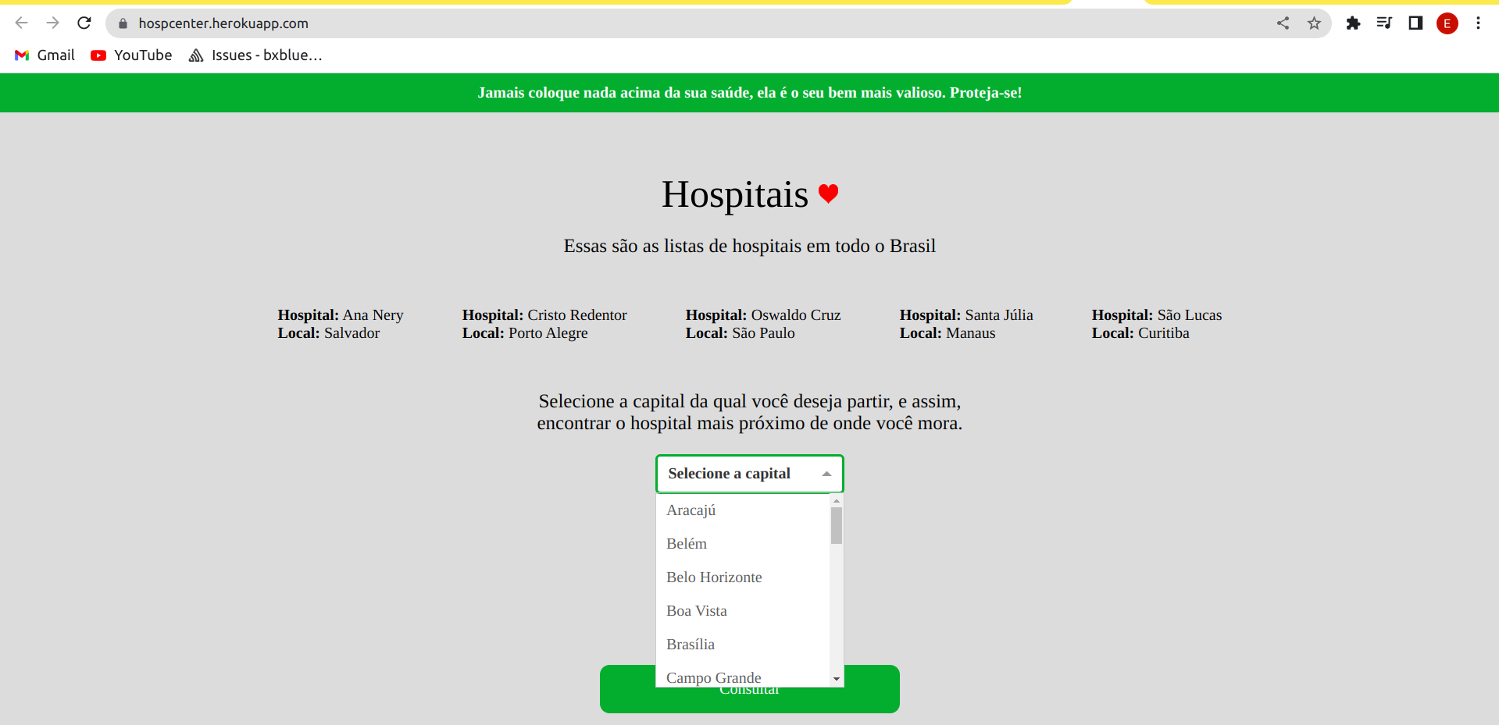
Task: Click the browser extensions puzzle icon
Action: pyautogui.click(x=1353, y=23)
